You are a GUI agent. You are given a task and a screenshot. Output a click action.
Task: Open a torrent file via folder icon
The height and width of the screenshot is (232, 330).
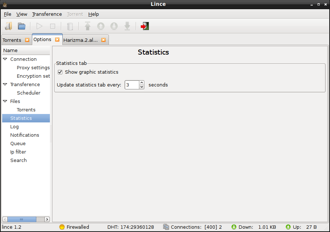pos(22,26)
